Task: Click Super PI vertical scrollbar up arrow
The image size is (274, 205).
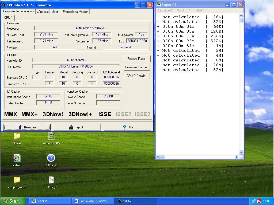Action: [241, 15]
